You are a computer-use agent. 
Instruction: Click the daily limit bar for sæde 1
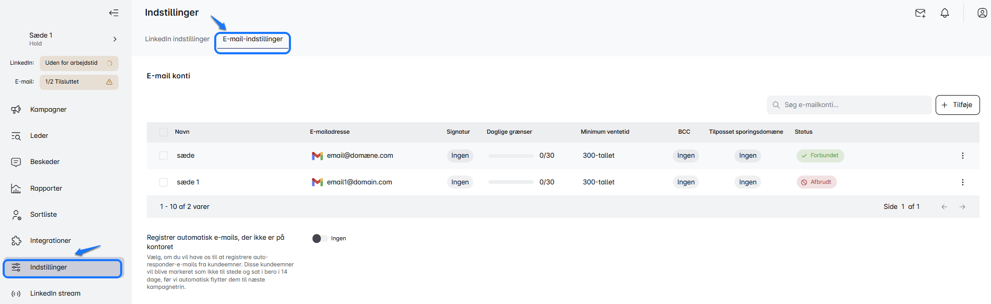point(510,182)
